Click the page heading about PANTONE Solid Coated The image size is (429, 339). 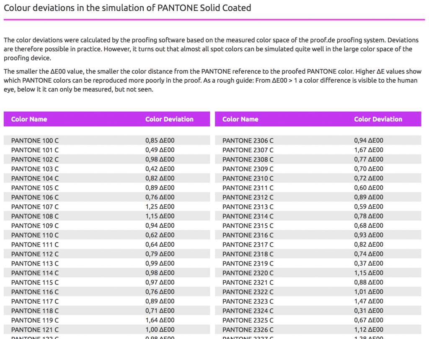coord(127,8)
